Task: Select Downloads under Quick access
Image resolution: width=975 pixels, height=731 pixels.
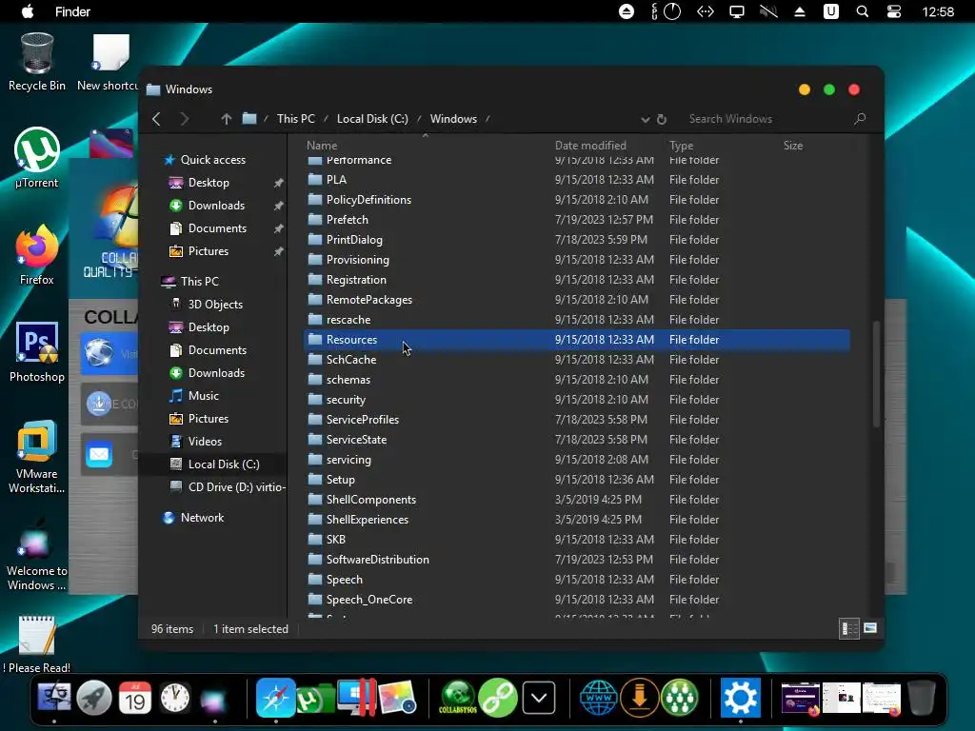Action: pyautogui.click(x=216, y=206)
